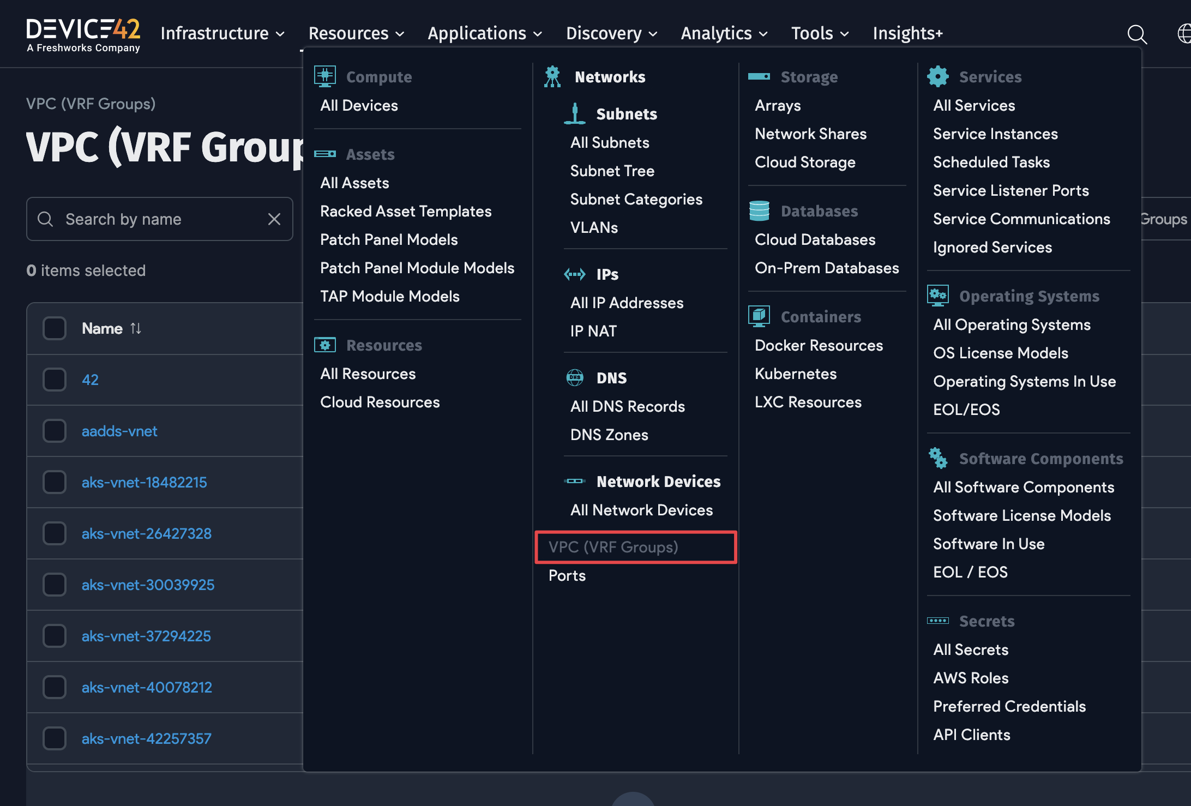The image size is (1191, 806).
Task: Open the search magnifier icon
Action: click(1137, 34)
